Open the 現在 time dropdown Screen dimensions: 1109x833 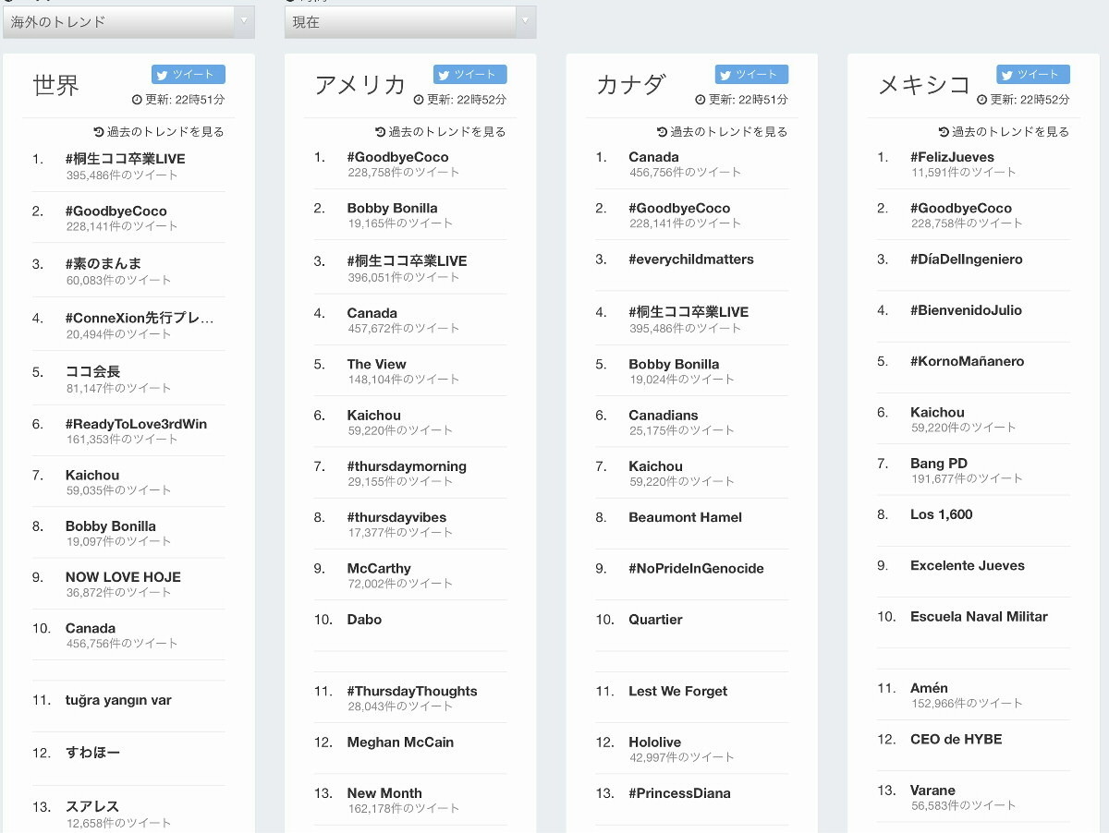[410, 21]
